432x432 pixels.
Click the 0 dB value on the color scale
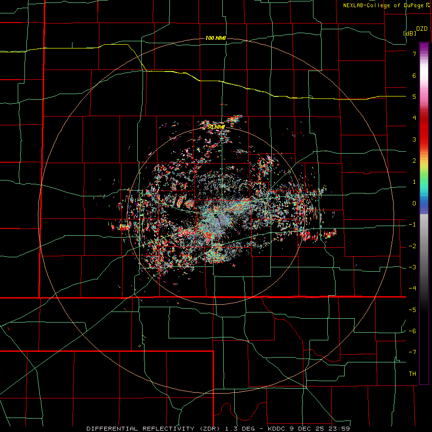click(414, 204)
